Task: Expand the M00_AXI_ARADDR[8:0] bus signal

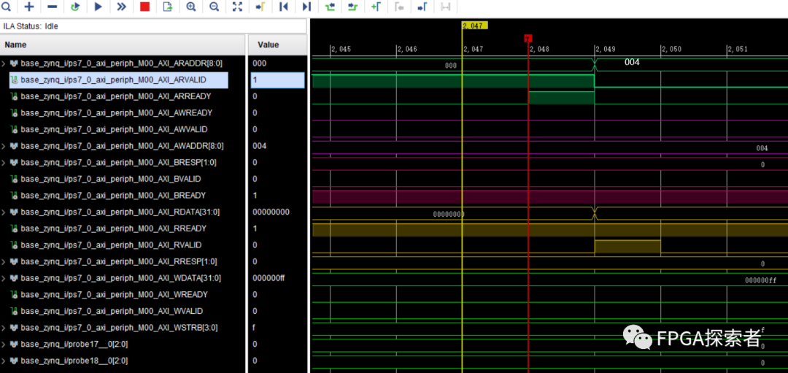Action: 4,64
